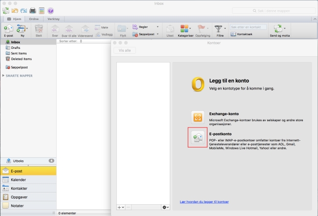
Task: Select the E-post view in sidebar
Action: click(x=28, y=171)
